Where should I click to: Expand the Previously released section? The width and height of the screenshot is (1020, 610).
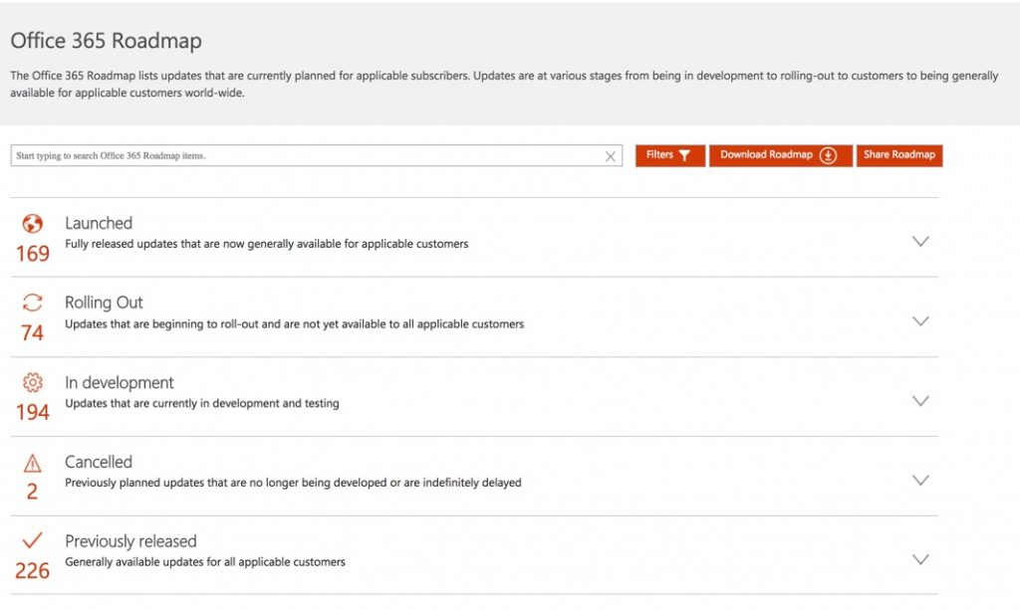(x=919, y=559)
